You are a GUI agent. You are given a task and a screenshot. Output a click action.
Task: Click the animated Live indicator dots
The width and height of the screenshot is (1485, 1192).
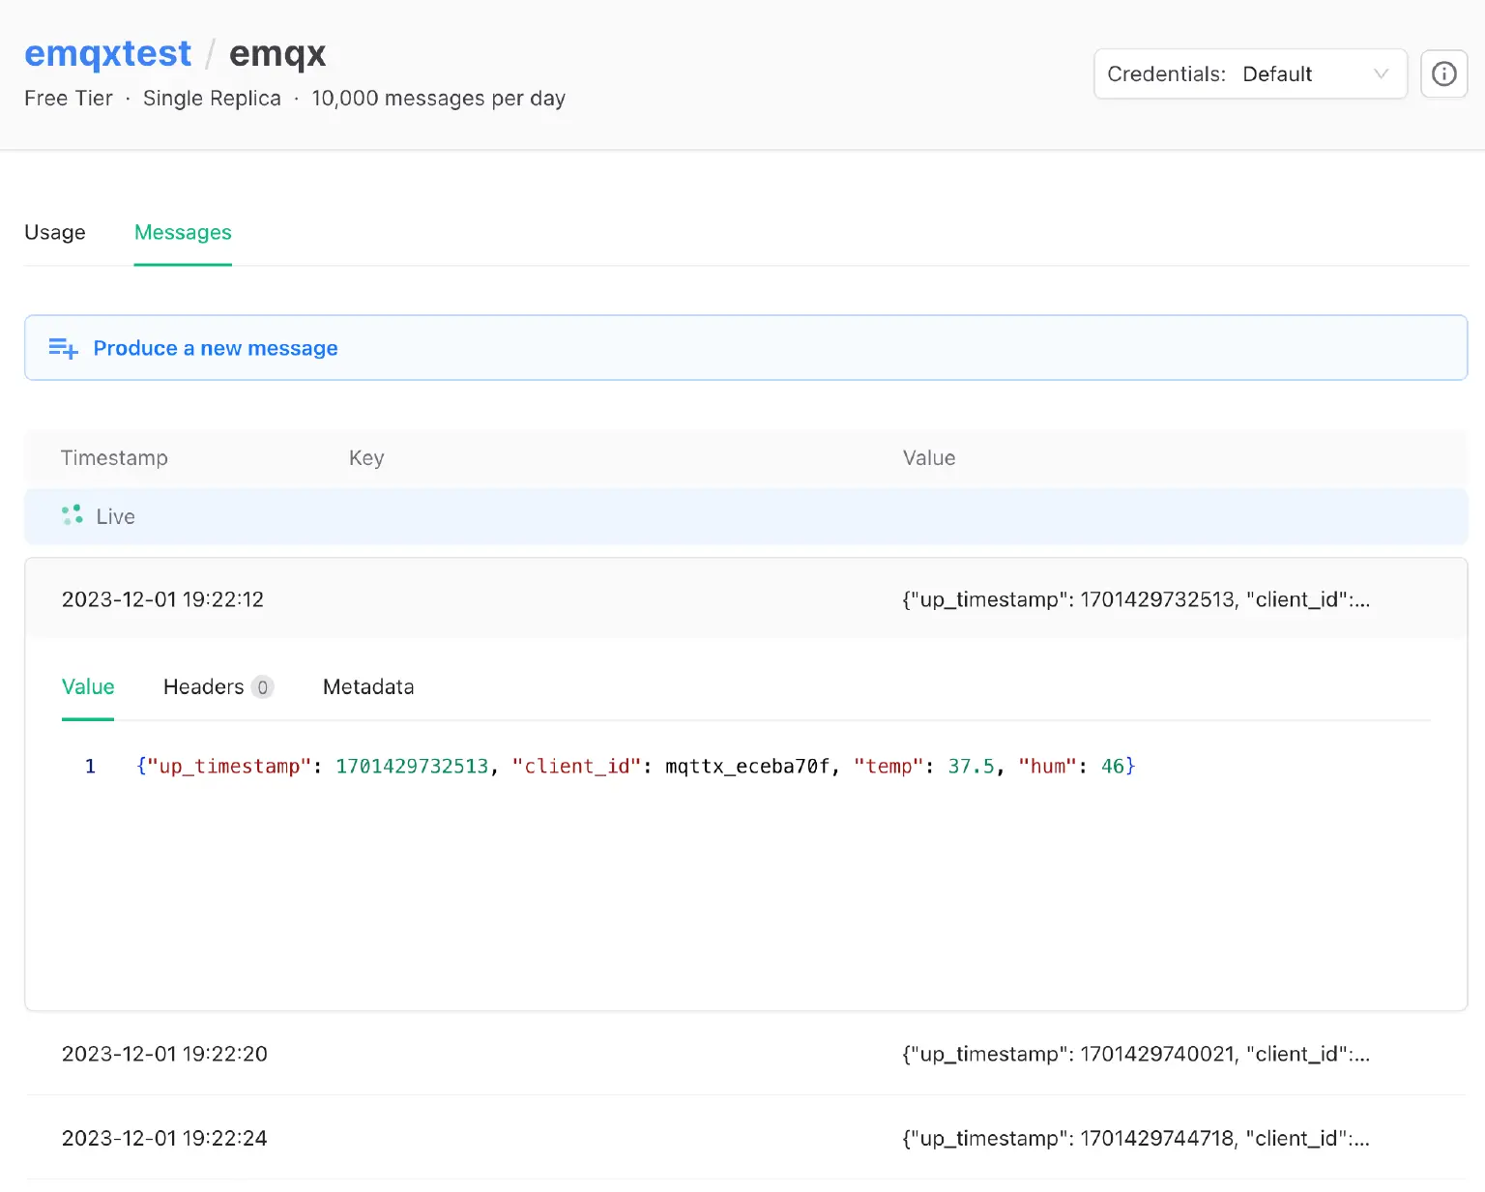[x=72, y=515]
